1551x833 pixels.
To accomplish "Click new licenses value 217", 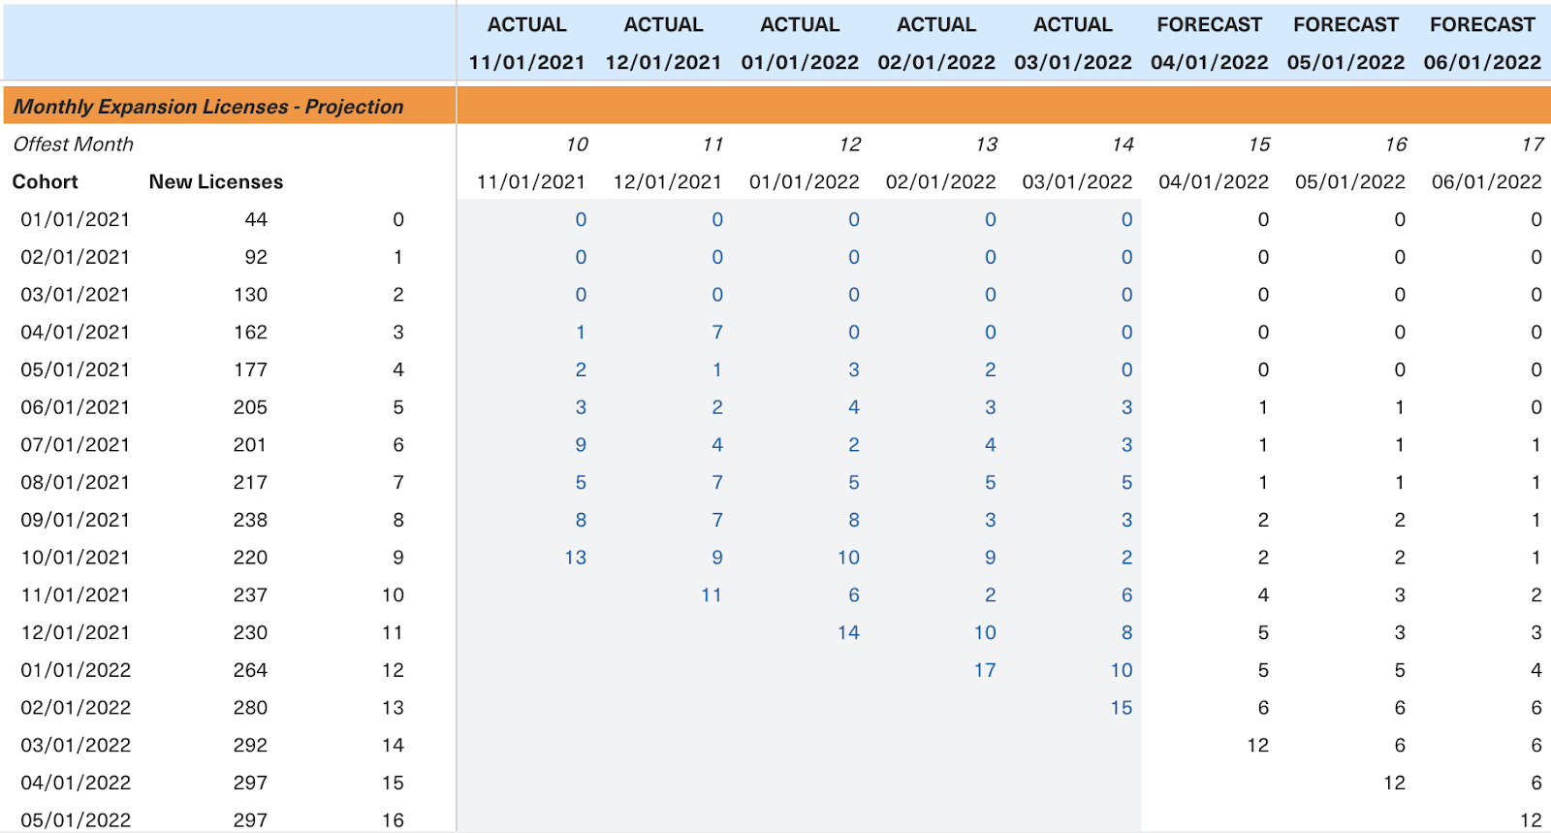I will click(250, 483).
